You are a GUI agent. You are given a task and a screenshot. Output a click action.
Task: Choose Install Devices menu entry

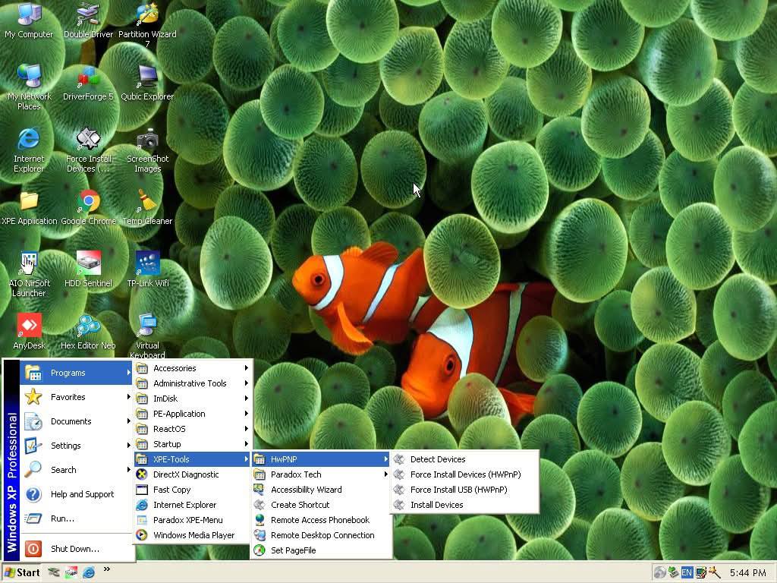(465, 505)
